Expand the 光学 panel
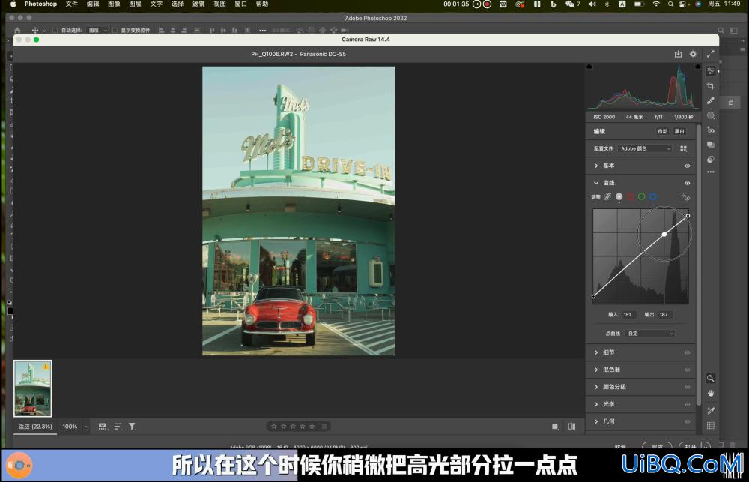Screen dimensions: 749x482 [596, 403]
